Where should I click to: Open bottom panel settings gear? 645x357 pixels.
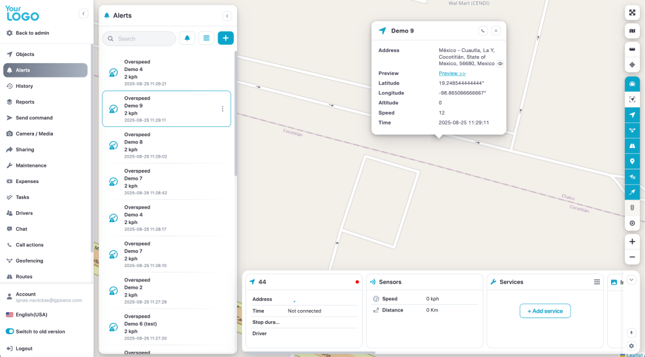click(x=631, y=346)
